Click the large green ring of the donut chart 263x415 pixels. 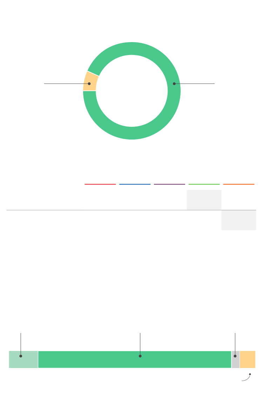[x=132, y=133]
